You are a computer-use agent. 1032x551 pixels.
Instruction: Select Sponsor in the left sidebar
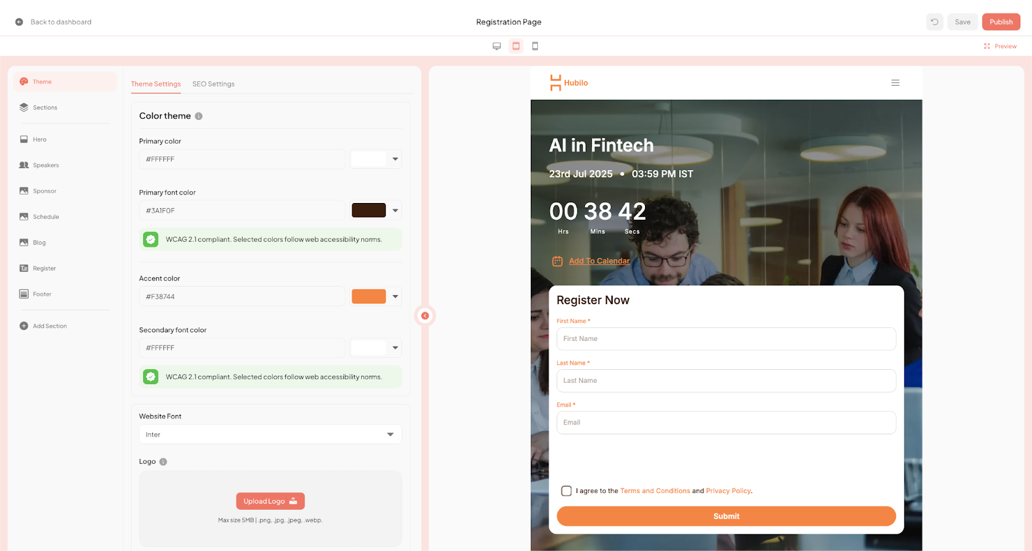[x=66, y=191]
